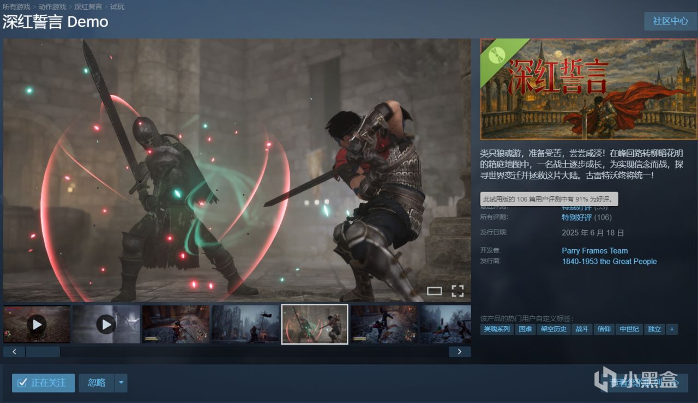Click the large sword-duel screenshot

point(237,170)
